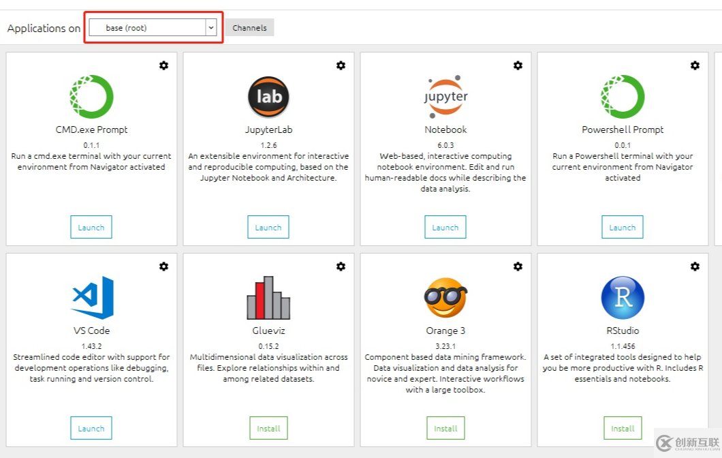
Task: Click the Powershell Prompt title text
Action: pyautogui.click(x=623, y=130)
